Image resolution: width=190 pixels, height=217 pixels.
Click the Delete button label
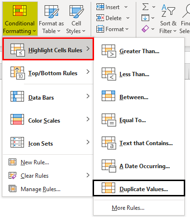113,18
